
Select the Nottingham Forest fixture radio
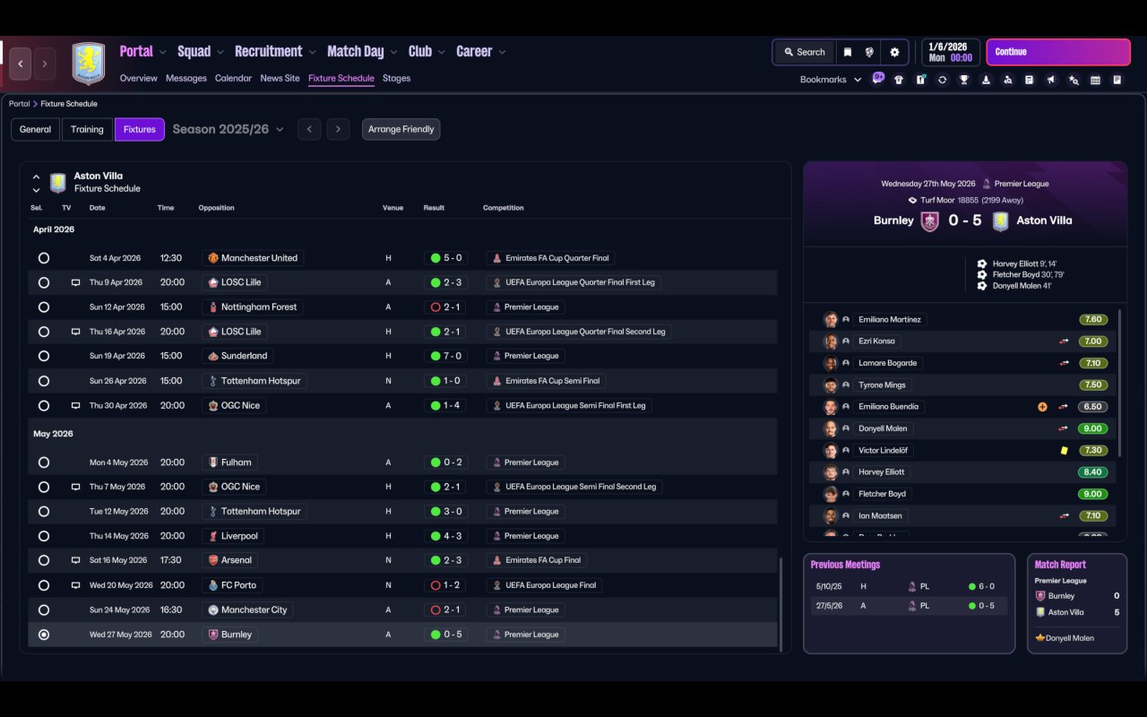tap(44, 307)
